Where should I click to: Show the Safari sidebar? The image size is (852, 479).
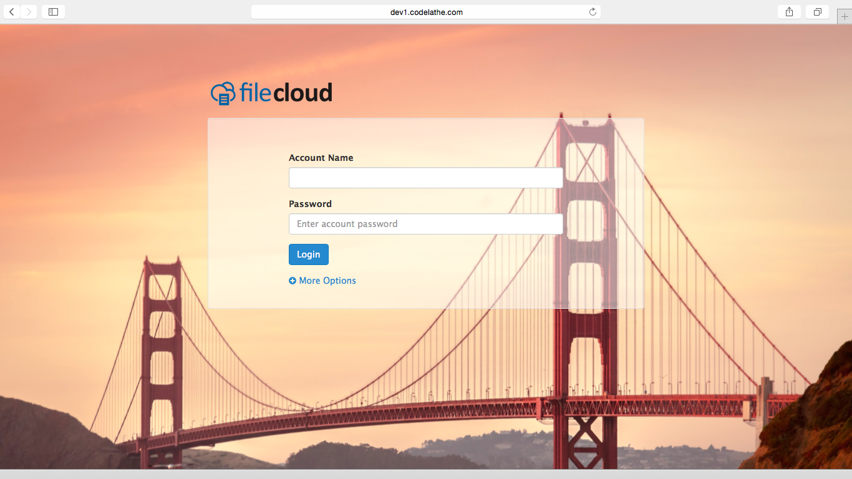(x=53, y=12)
